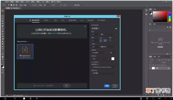Click the red color field in the Color panel
173x100 pixels.
(x=160, y=16)
